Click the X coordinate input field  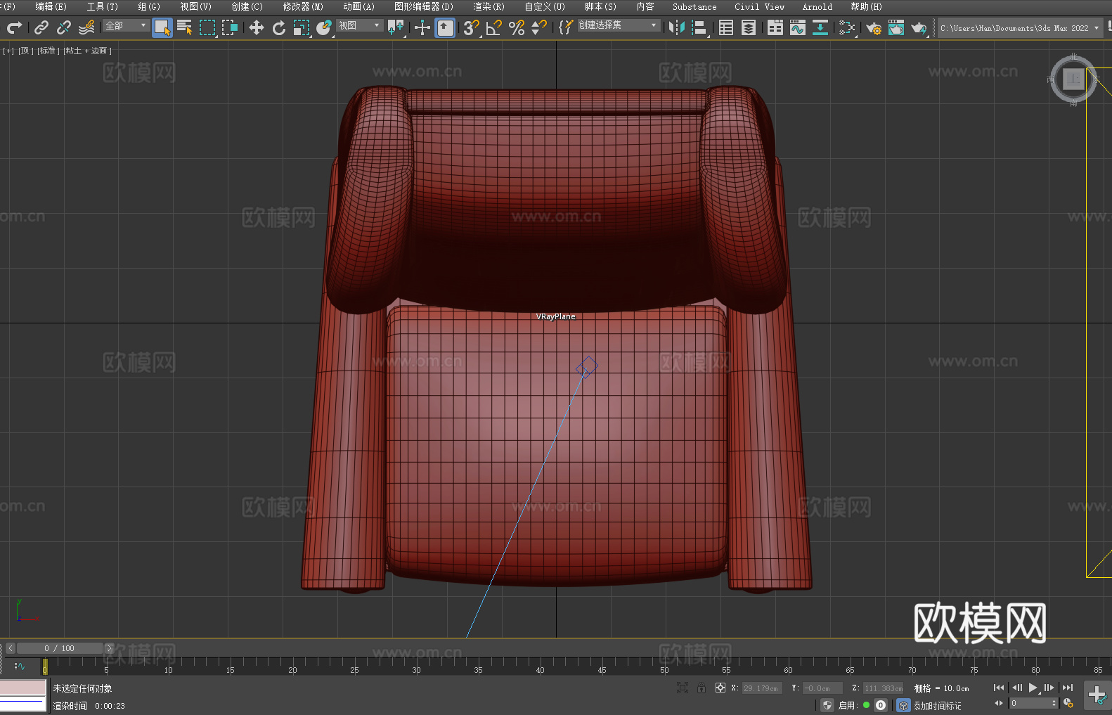point(761,688)
